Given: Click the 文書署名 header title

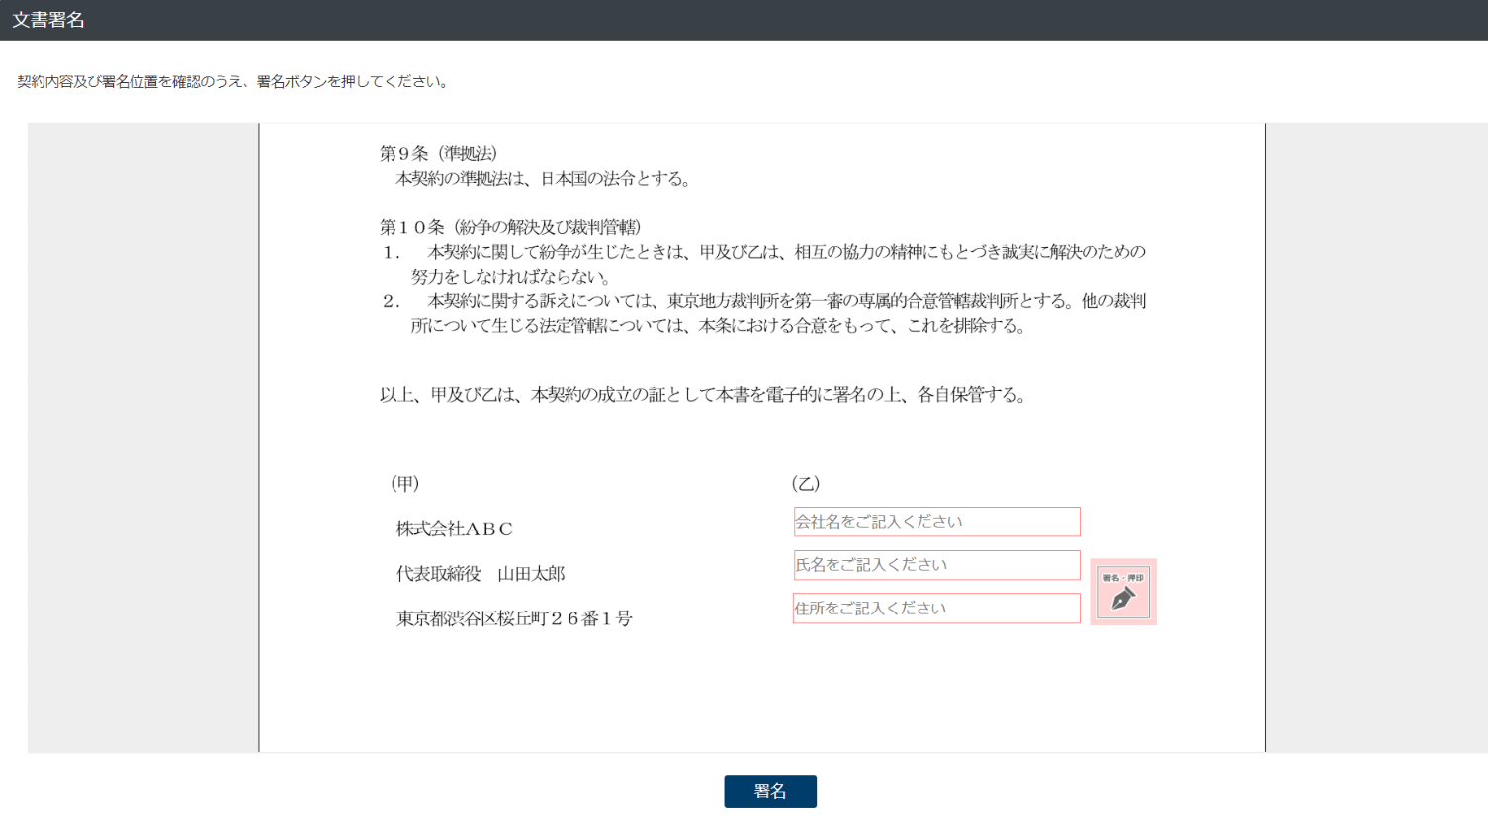Looking at the screenshot, I should (x=48, y=20).
